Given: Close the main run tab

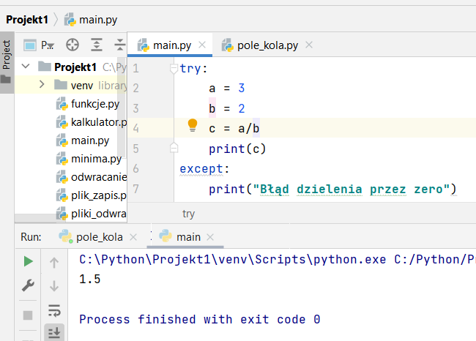Looking at the screenshot, I should [x=210, y=237].
